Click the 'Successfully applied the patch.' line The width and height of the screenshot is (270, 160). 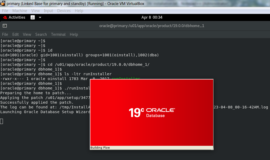click(x=37, y=102)
